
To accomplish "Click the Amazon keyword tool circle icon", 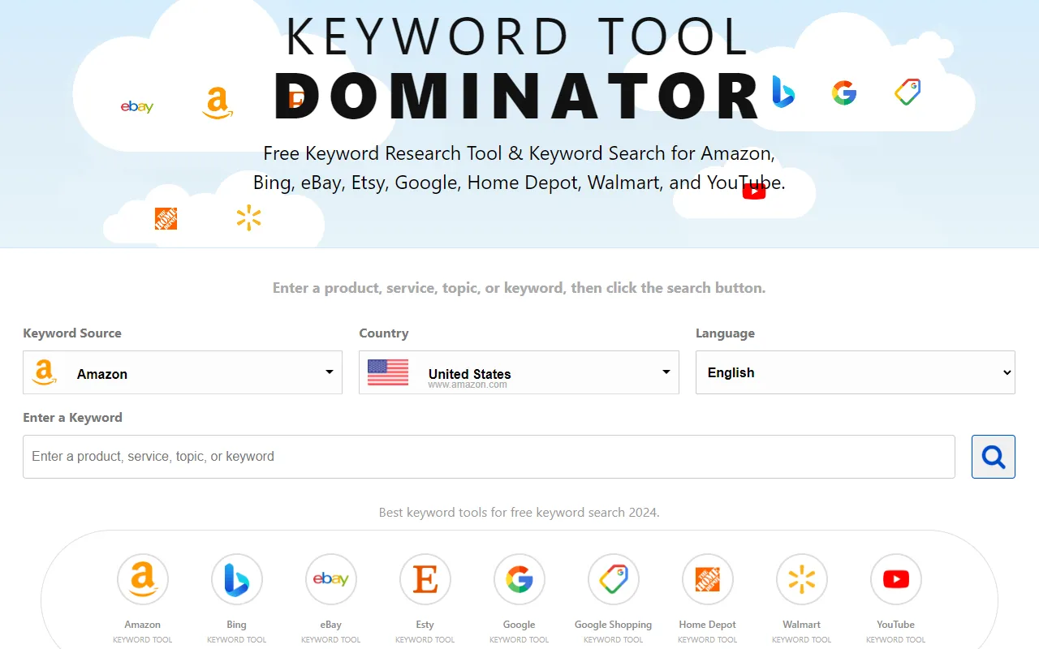I will (x=143, y=579).
